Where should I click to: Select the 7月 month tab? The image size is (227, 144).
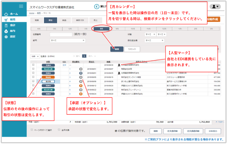click(86, 29)
